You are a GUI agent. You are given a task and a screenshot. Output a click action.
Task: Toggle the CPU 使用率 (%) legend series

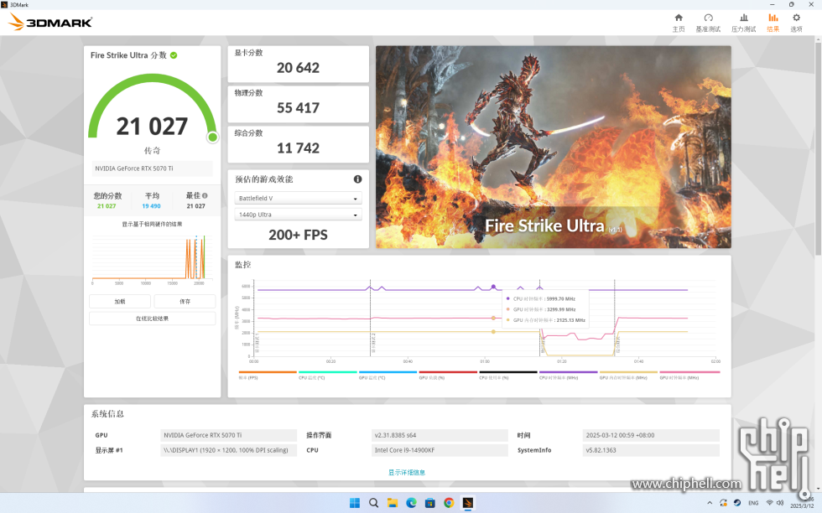508,376
